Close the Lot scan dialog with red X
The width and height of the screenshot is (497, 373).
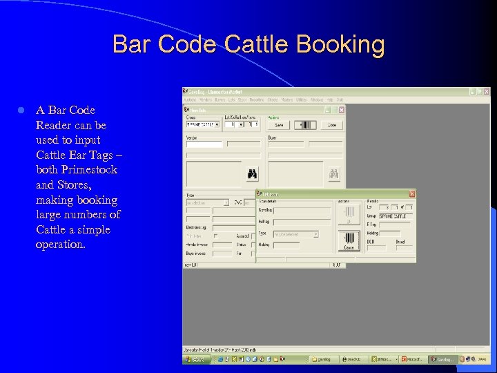pyautogui.click(x=412, y=194)
